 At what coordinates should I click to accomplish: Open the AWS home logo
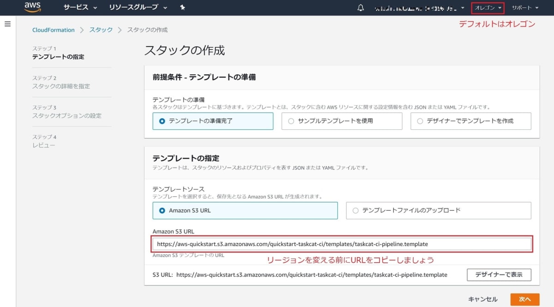pyautogui.click(x=33, y=7)
